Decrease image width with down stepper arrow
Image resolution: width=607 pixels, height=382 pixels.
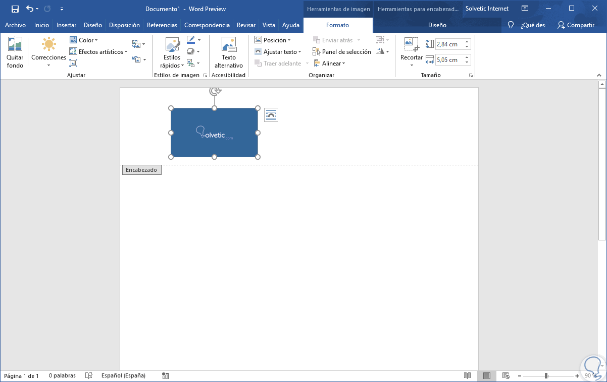point(467,62)
